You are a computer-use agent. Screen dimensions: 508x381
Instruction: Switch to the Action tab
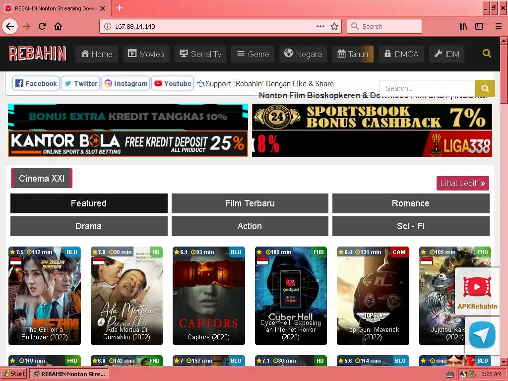coord(250,226)
